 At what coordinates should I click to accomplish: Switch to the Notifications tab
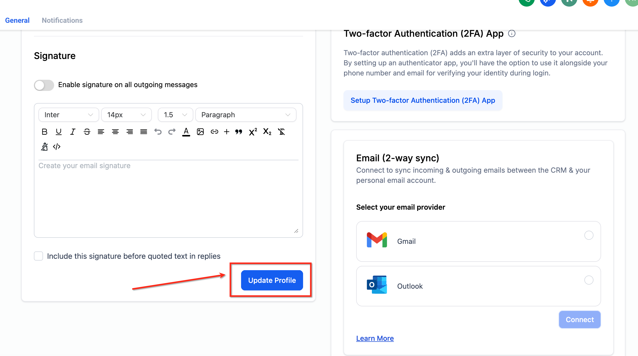click(62, 20)
